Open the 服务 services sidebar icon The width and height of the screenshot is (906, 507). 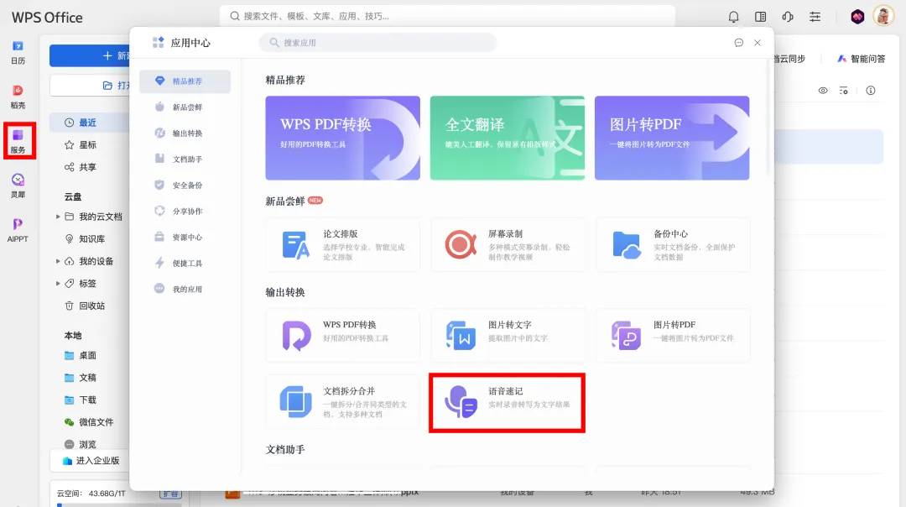point(18,141)
